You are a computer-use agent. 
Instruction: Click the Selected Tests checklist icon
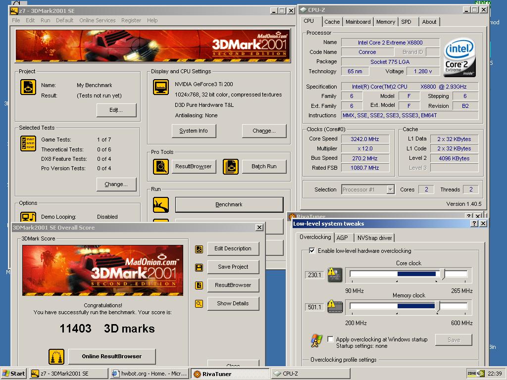28,143
